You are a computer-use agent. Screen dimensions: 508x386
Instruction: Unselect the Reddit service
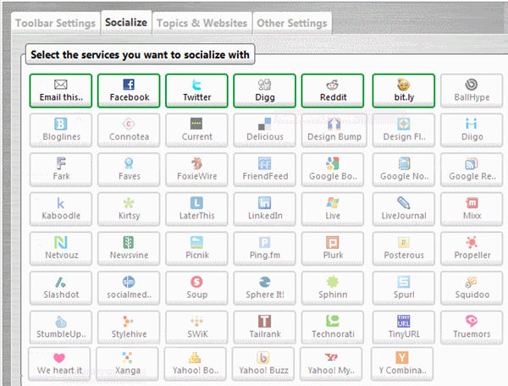(333, 91)
